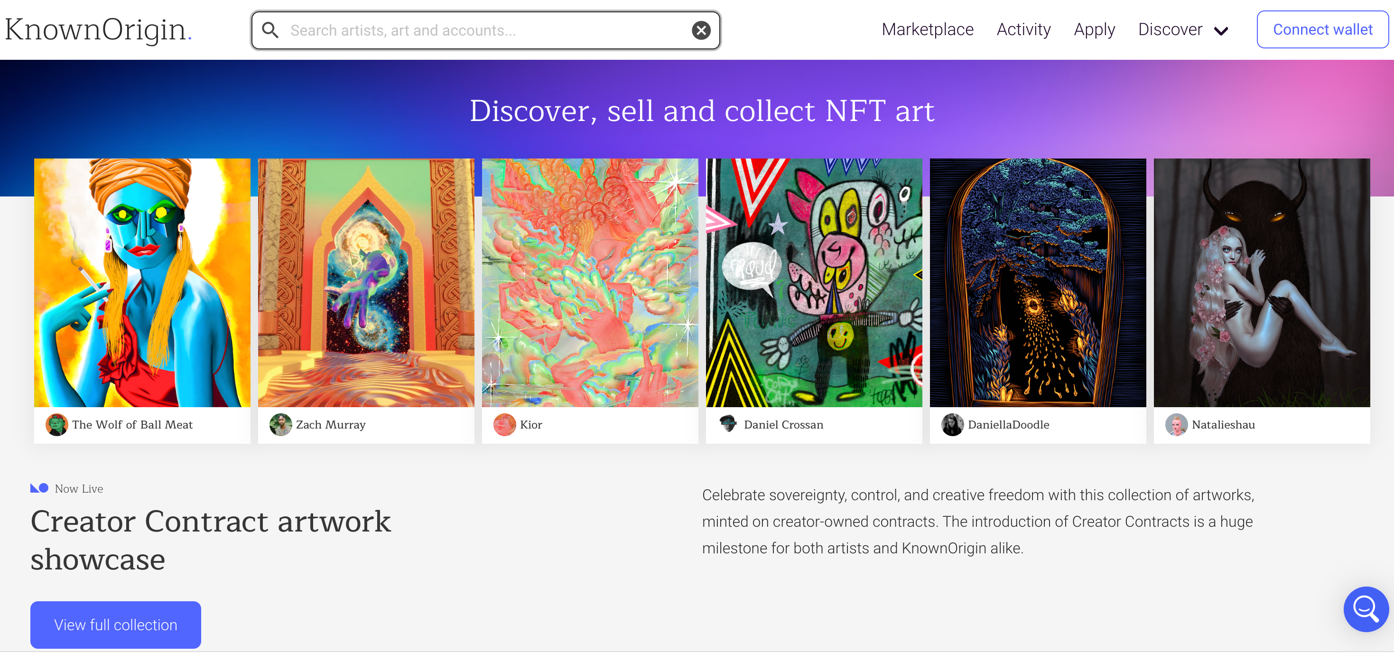Click Daniel Crossan's profile avatar
Image resolution: width=1394 pixels, height=653 pixels.
pyautogui.click(x=728, y=425)
